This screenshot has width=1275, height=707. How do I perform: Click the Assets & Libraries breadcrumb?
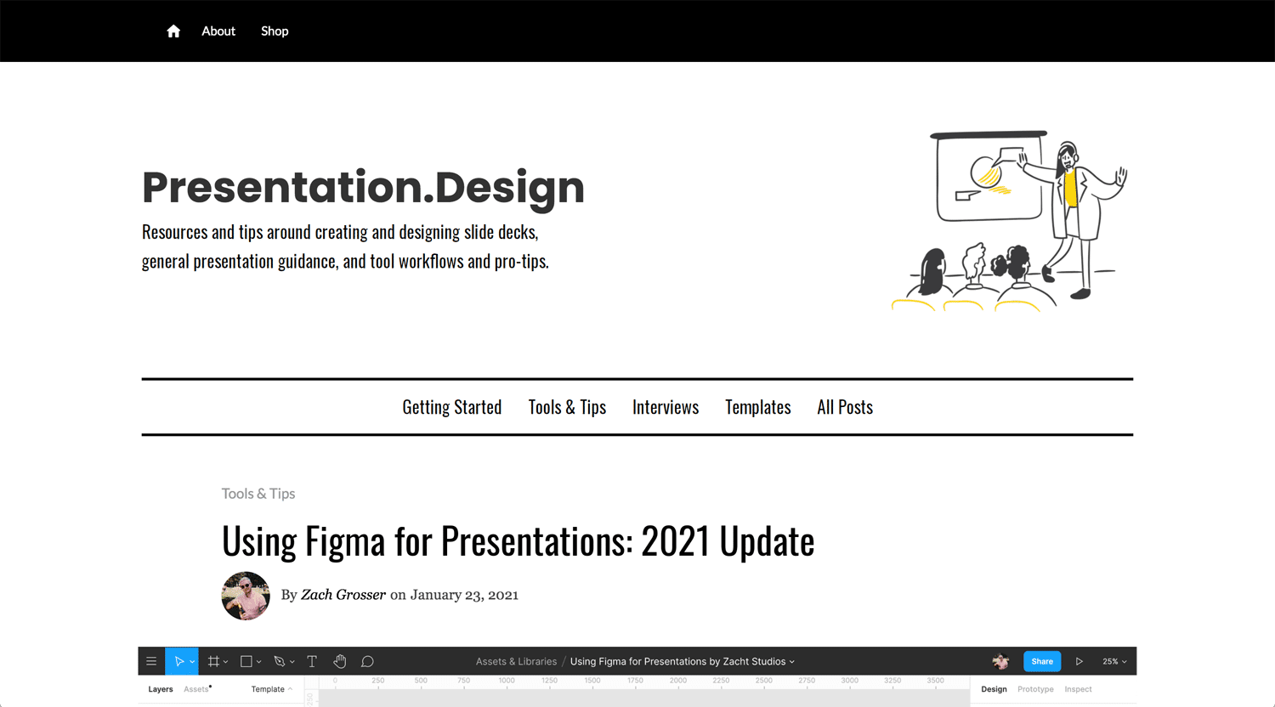point(517,661)
